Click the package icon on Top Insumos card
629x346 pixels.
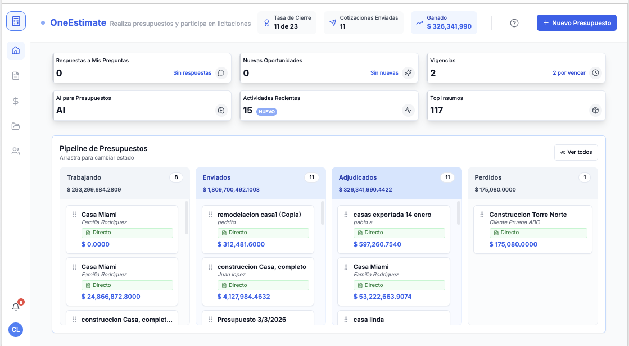click(595, 110)
